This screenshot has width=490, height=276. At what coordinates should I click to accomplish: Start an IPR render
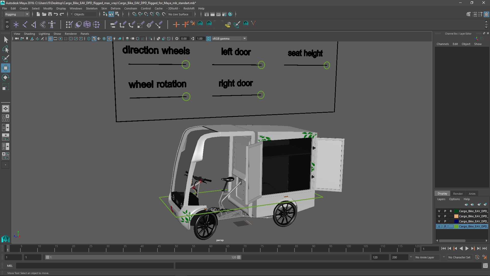[x=218, y=14]
